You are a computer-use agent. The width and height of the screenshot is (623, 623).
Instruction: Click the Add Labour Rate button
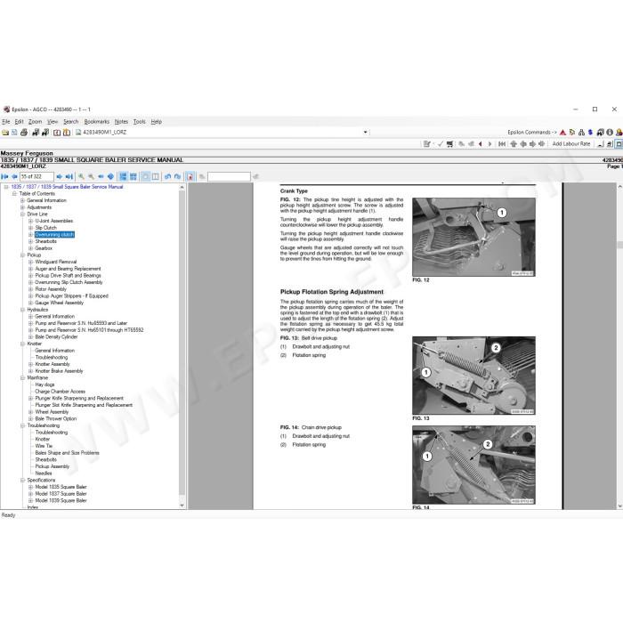571,144
